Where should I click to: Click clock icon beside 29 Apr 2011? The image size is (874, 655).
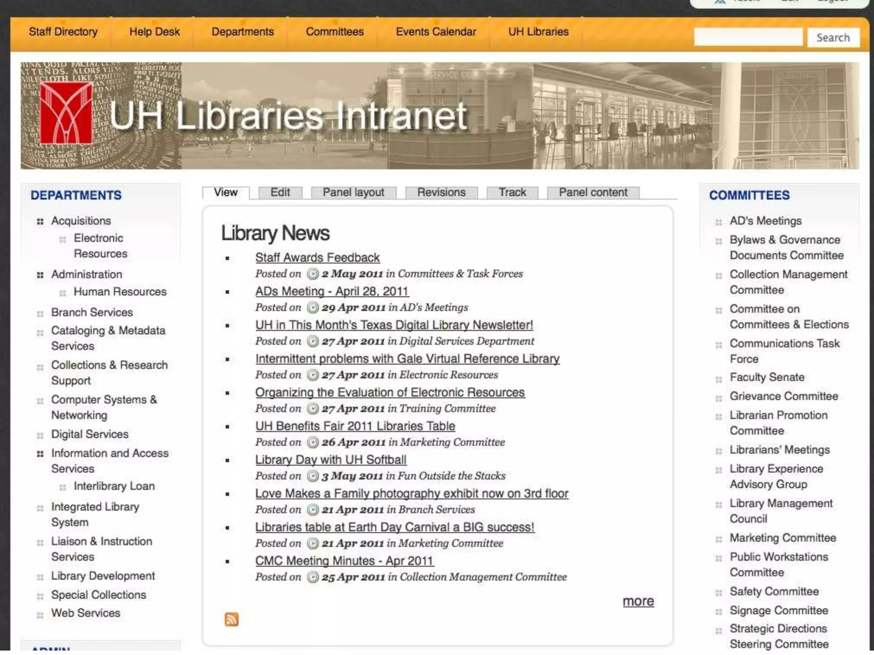pyautogui.click(x=313, y=307)
